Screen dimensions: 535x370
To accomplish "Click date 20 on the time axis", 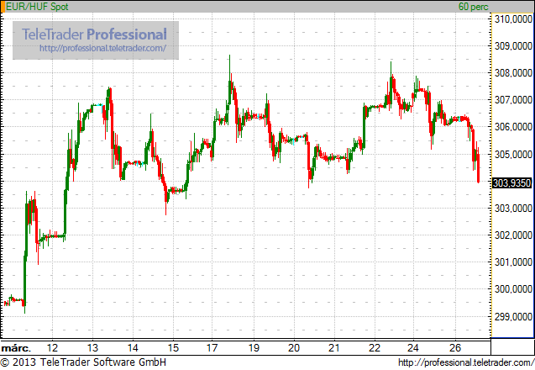I will point(294,348).
